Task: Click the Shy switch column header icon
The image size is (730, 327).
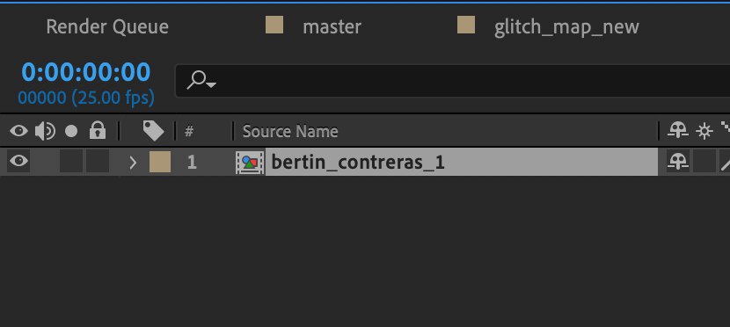Action: click(678, 131)
